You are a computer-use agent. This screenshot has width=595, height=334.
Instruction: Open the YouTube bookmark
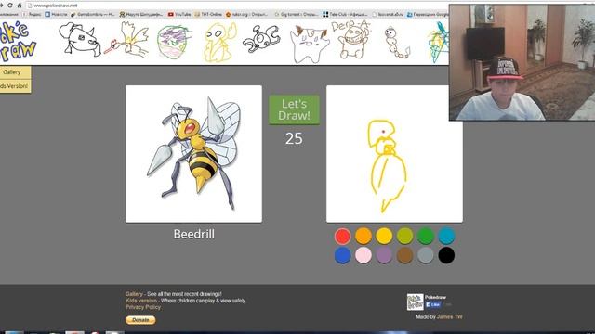point(179,15)
